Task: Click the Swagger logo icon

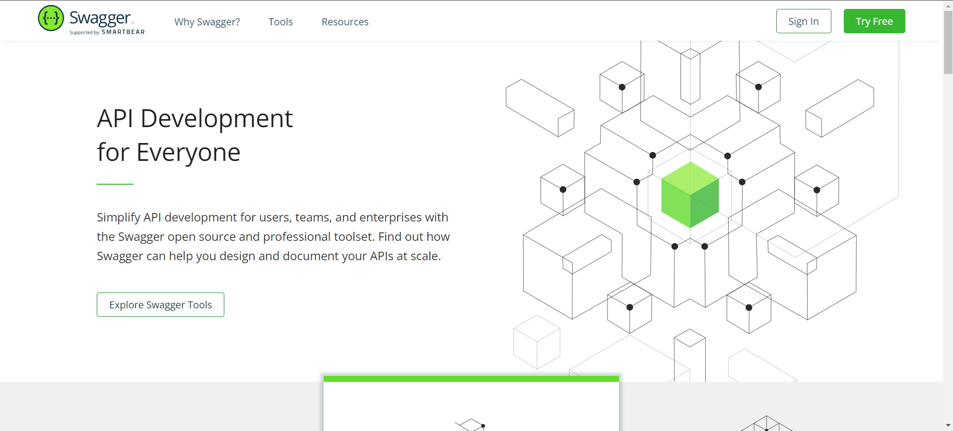Action: pyautogui.click(x=51, y=18)
